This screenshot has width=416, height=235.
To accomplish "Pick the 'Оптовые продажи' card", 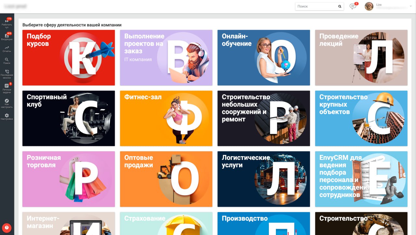I will [166, 179].
